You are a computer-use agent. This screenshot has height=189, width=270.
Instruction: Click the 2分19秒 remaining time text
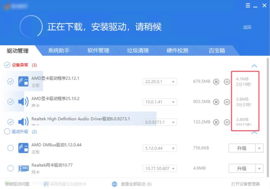pyautogui.click(x=244, y=84)
